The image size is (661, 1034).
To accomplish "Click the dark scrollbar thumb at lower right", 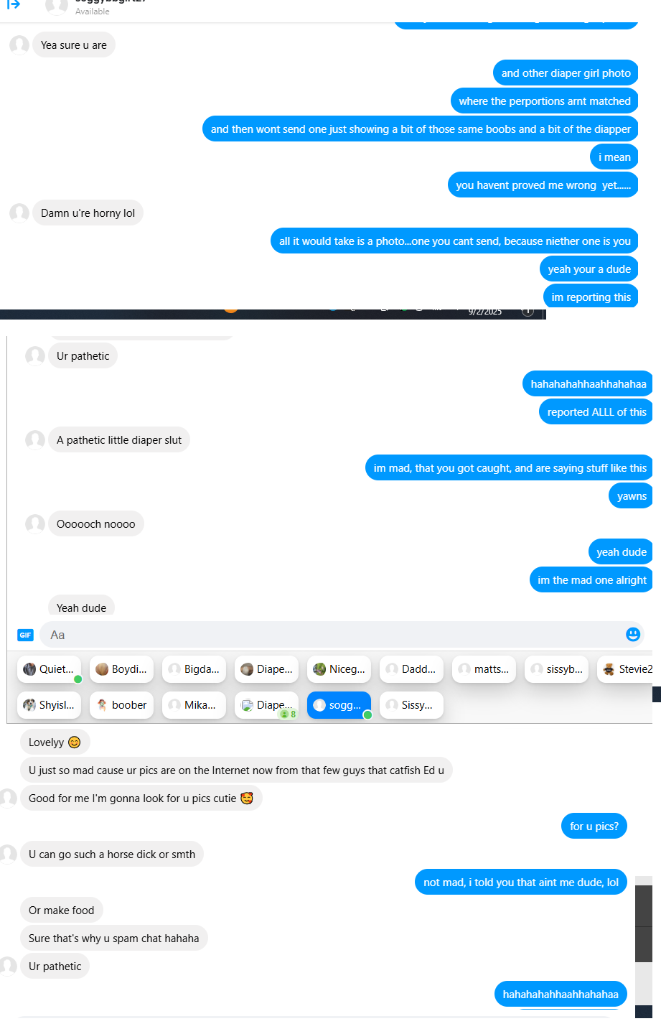I will pyautogui.click(x=644, y=923).
